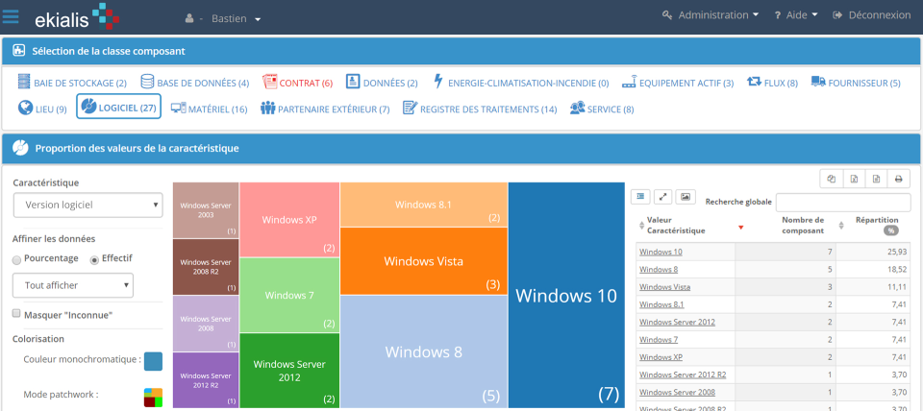
Task: Select the Données class
Action: pos(382,83)
